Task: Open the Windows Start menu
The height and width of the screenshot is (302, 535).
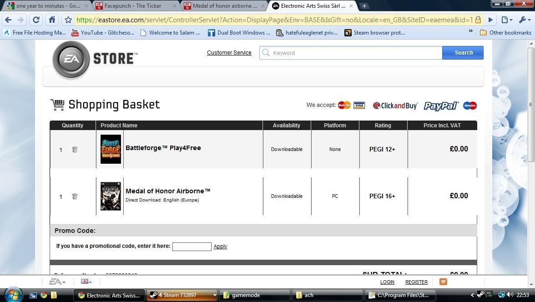Action: tap(13, 295)
